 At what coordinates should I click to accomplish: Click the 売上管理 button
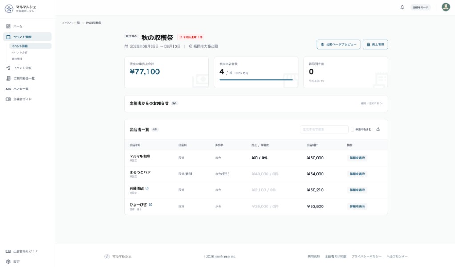click(375, 44)
